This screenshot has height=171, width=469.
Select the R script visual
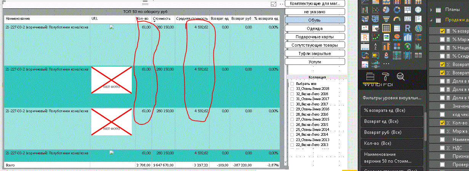point(408,28)
